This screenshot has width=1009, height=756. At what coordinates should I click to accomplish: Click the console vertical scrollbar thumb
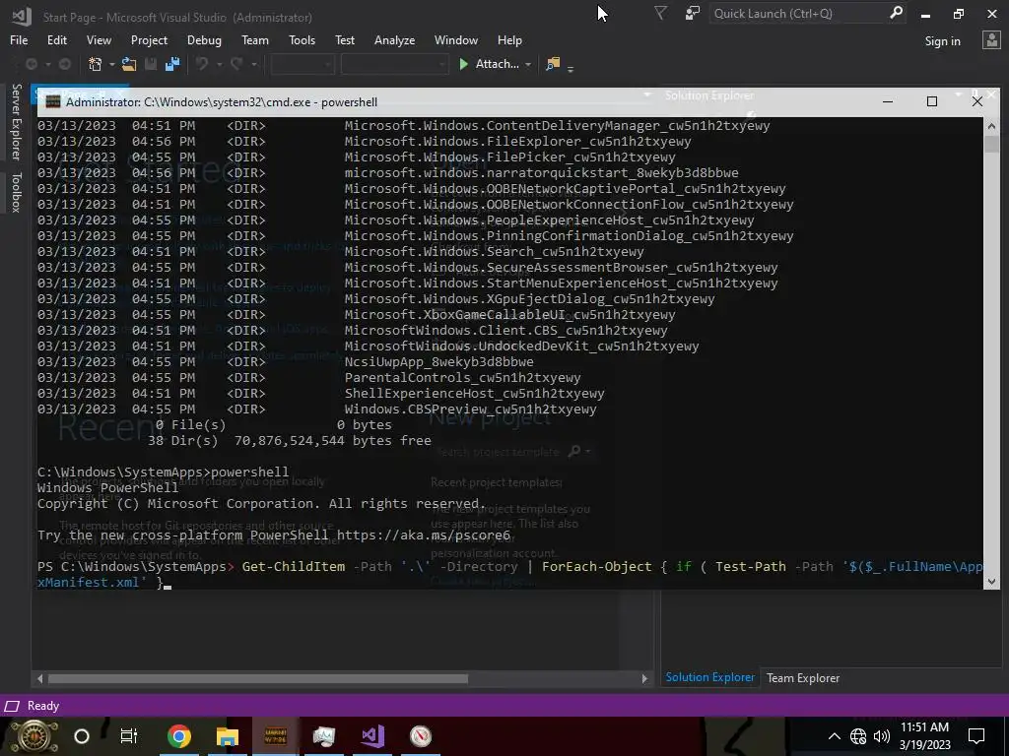click(991, 144)
